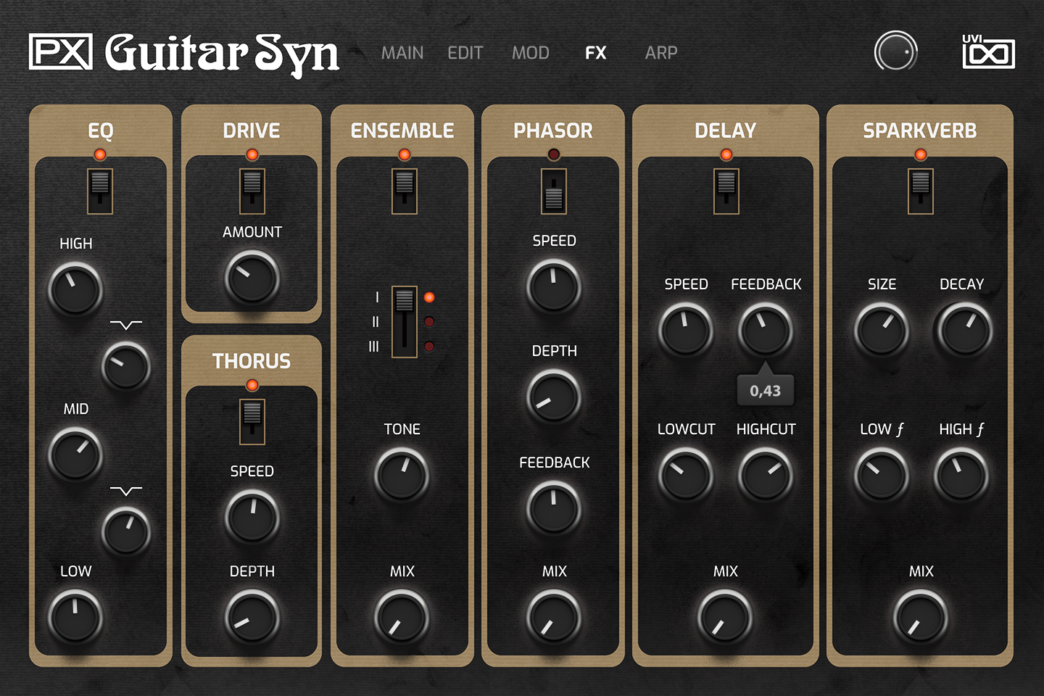Click the Phasor FEEDBACK knob
Image resolution: width=1044 pixels, height=696 pixels.
tap(554, 507)
